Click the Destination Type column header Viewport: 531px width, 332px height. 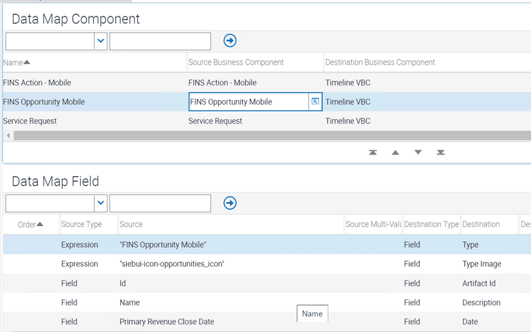[431, 225]
